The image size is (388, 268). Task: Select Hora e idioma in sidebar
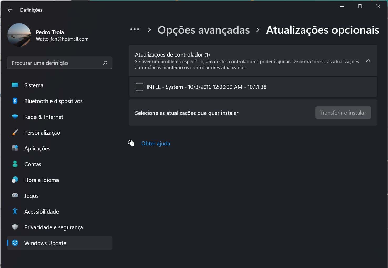tap(42, 180)
